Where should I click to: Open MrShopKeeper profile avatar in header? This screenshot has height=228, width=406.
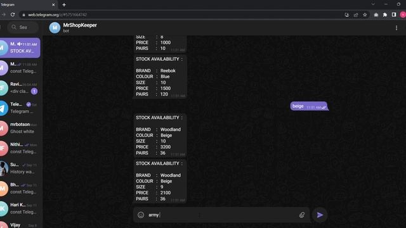coord(55,28)
